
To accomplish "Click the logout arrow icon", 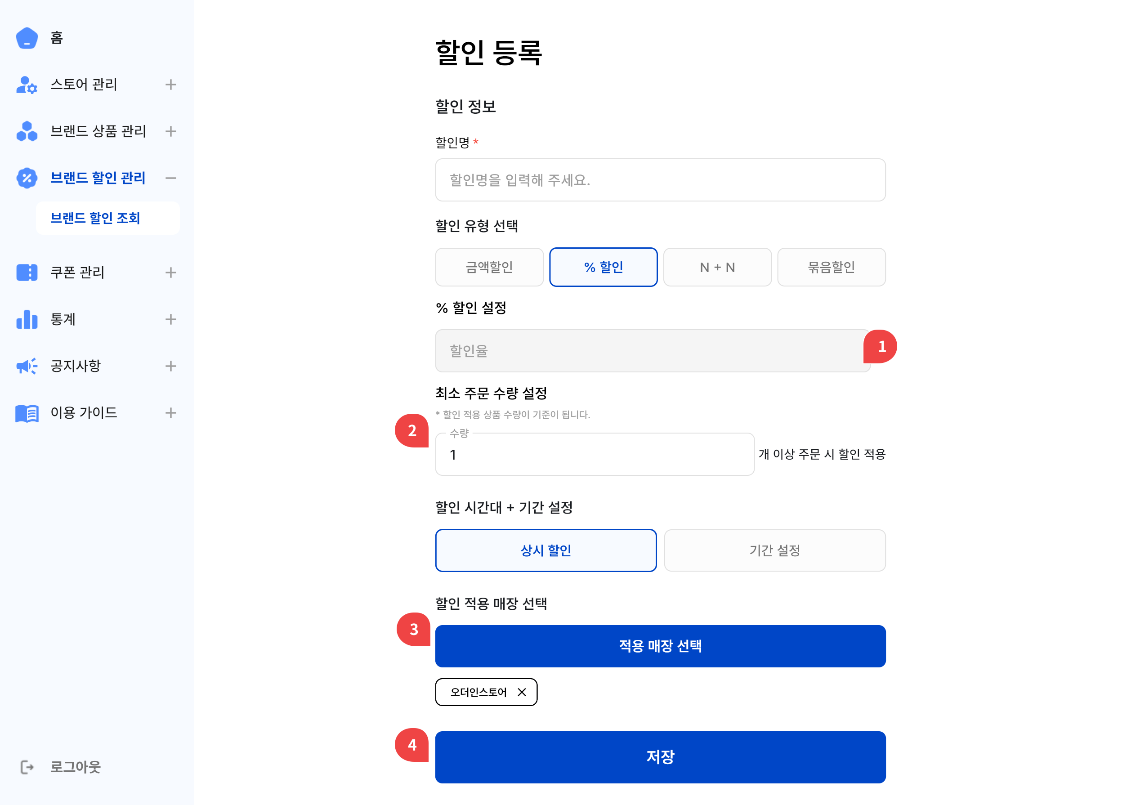I will [27, 767].
